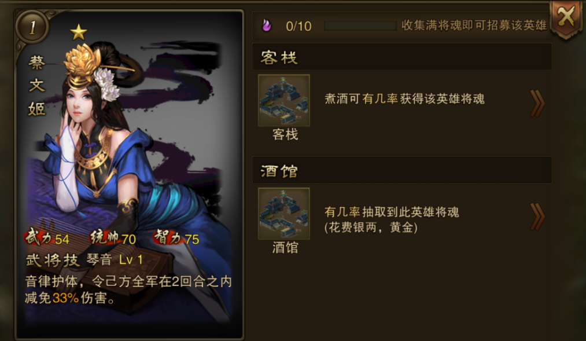586x341 pixels.
Task: Go to 客栈 via its double-chevron arrow
Action: pos(537,103)
